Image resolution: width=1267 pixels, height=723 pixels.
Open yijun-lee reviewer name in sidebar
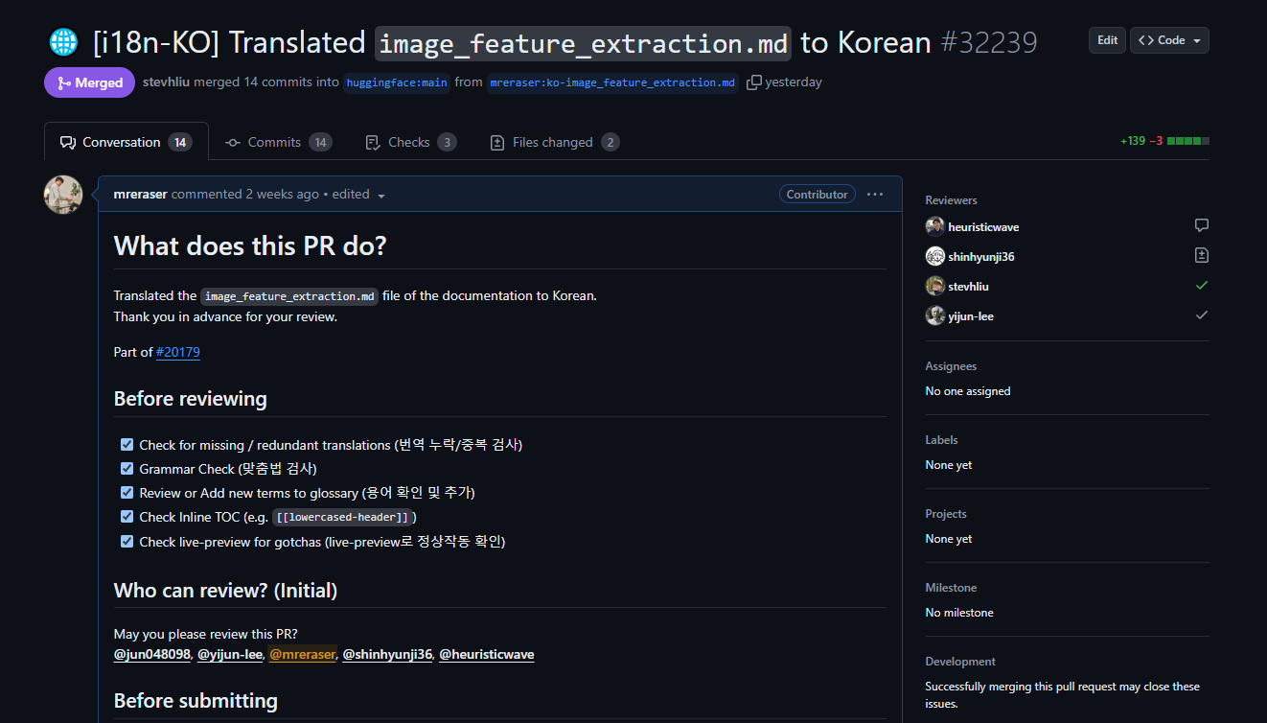[971, 316]
